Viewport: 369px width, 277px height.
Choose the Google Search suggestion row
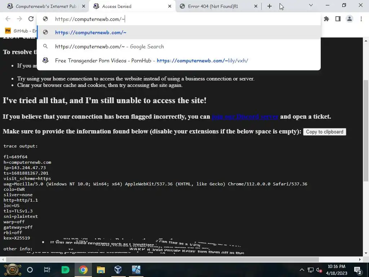point(179,47)
